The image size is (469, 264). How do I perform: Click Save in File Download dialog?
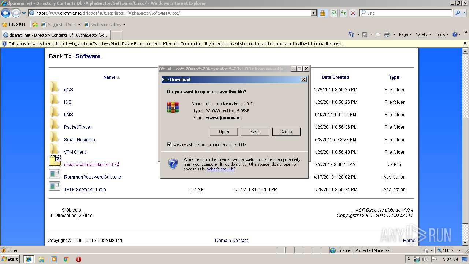tap(255, 132)
